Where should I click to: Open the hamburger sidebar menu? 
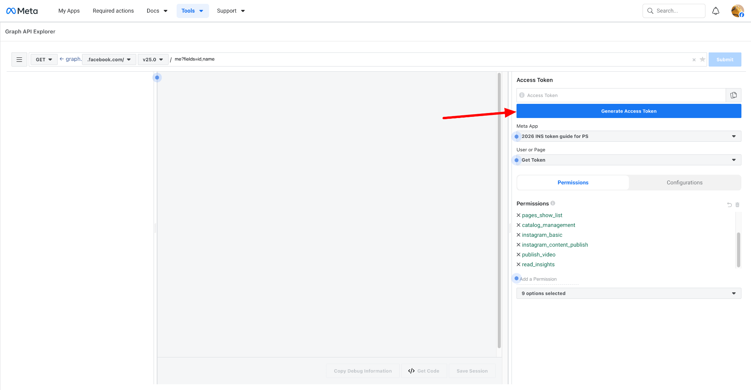pyautogui.click(x=19, y=59)
